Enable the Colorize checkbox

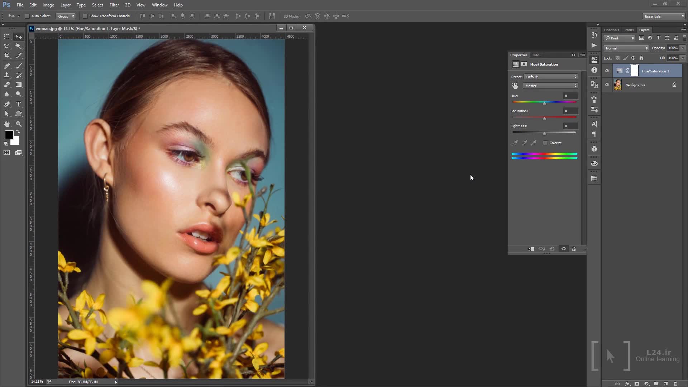tap(545, 143)
